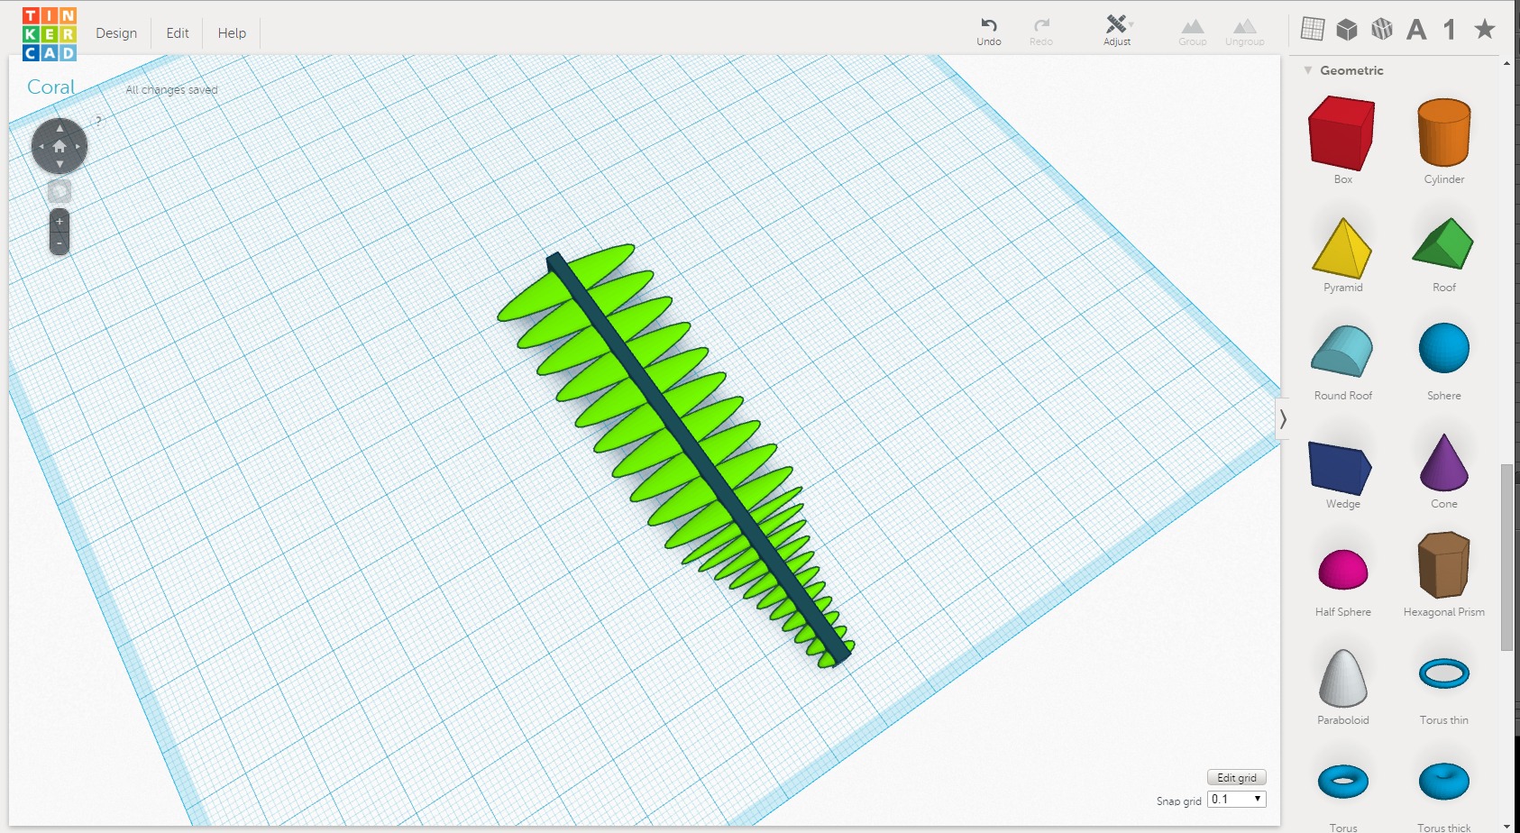1520x833 pixels.
Task: Click the Undo button
Action: [x=989, y=32]
